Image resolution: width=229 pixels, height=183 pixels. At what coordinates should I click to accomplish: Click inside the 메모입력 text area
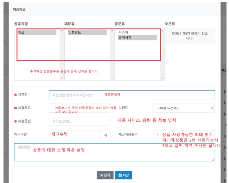pyautogui.click(x=114, y=152)
